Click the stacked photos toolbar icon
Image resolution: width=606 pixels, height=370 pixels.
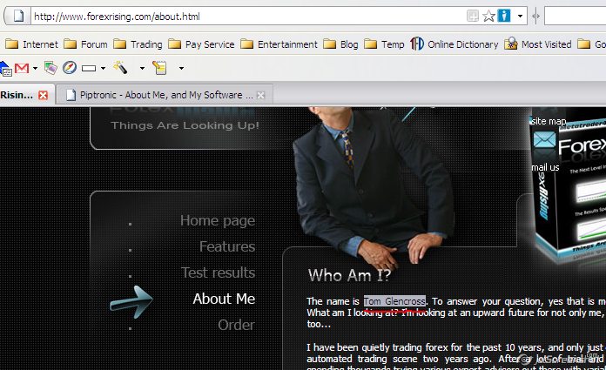pos(50,68)
